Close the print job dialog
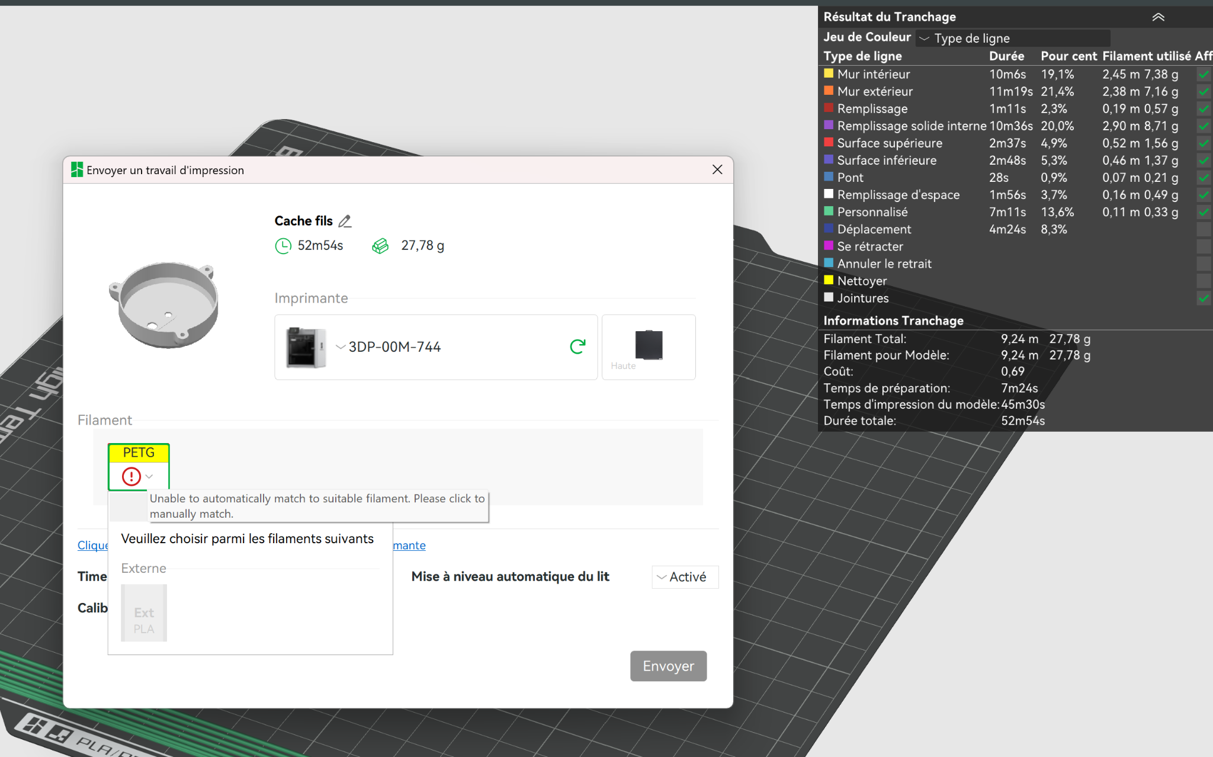Viewport: 1213px width, 757px height. 717,170
